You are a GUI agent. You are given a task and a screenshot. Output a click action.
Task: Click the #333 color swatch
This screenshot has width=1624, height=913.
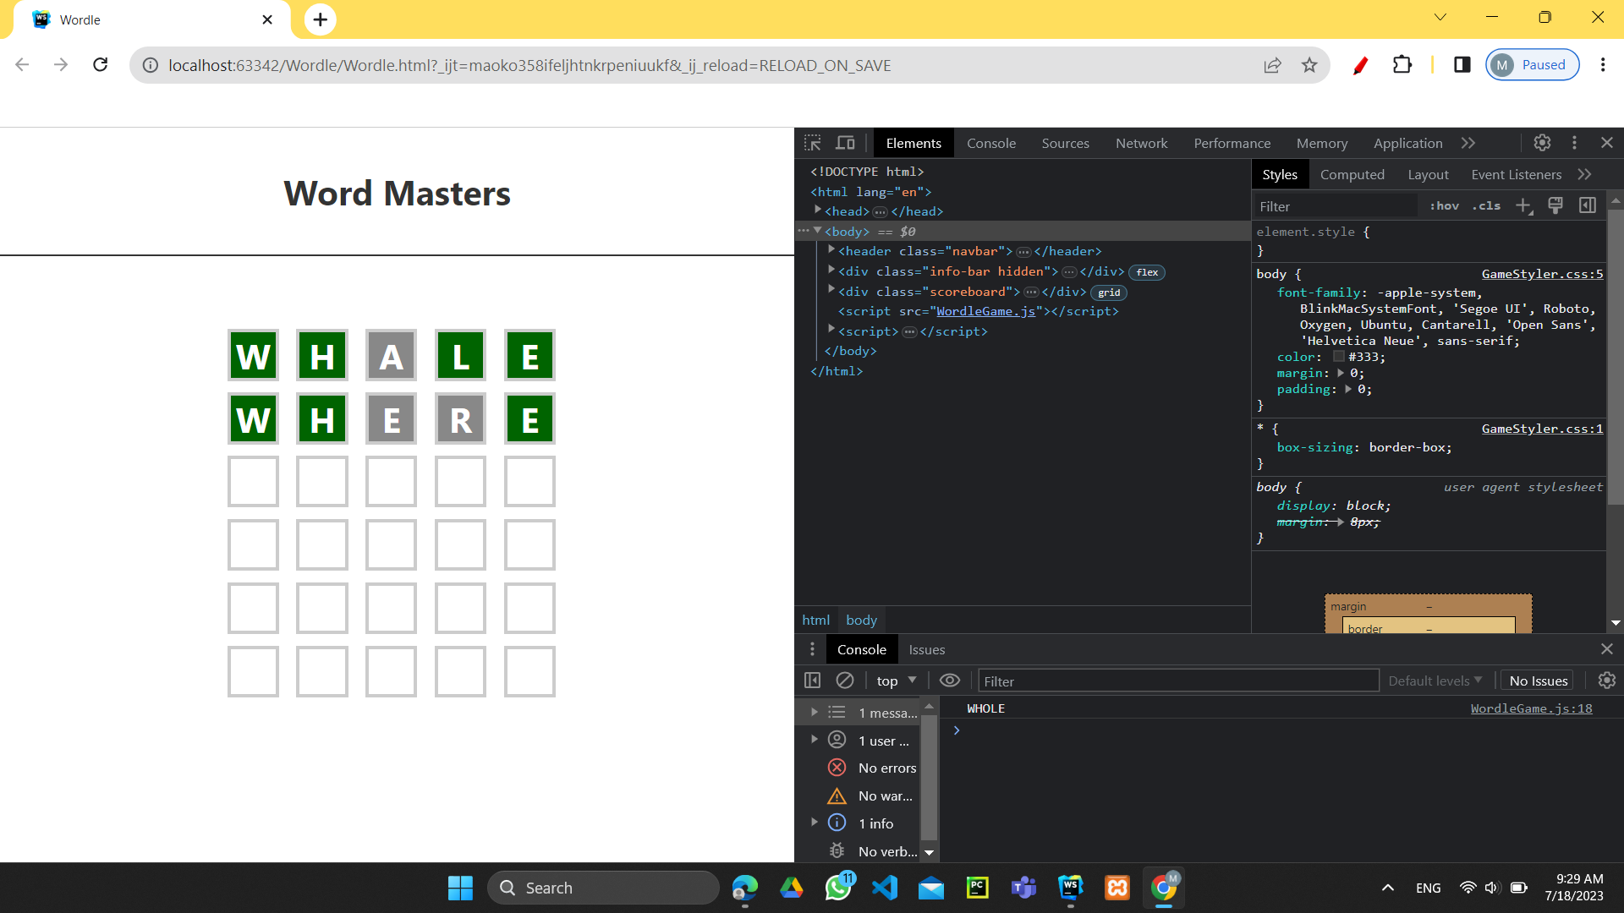[x=1338, y=357]
